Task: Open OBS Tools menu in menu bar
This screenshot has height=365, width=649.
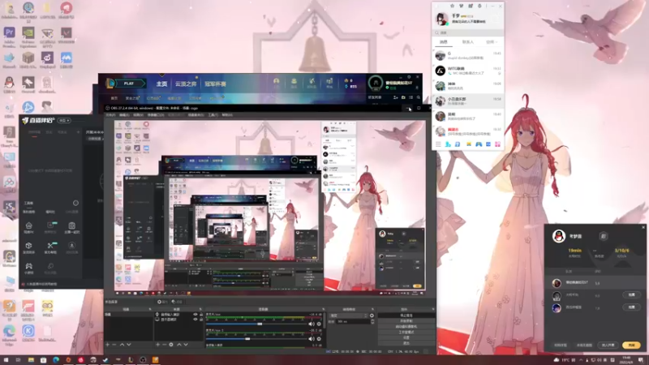Action: point(213,115)
